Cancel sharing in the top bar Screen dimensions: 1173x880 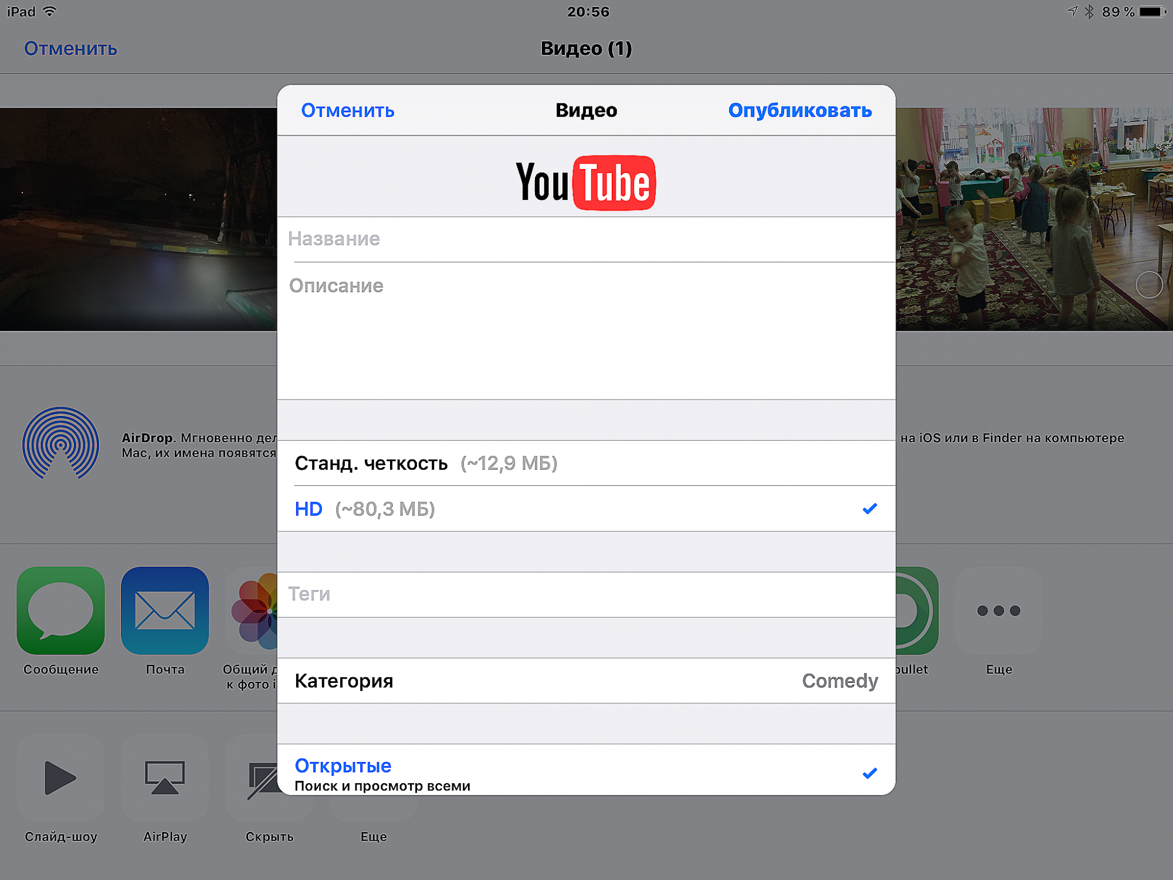click(x=70, y=48)
